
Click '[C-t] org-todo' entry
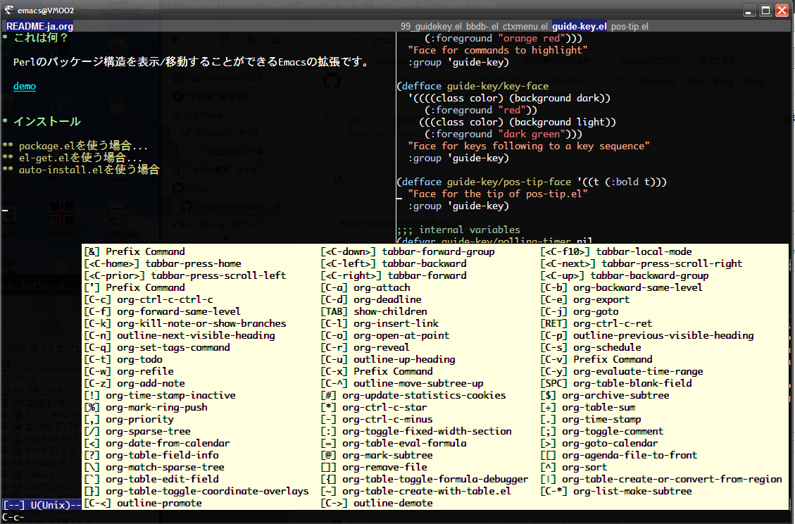pos(123,360)
